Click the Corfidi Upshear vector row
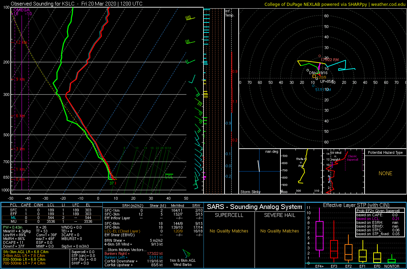407x269 pixels. pyautogui.click(x=133, y=265)
